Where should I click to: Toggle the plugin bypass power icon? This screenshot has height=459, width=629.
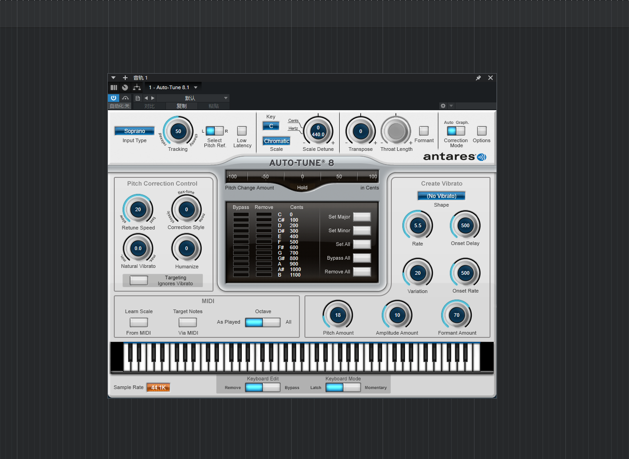(113, 98)
